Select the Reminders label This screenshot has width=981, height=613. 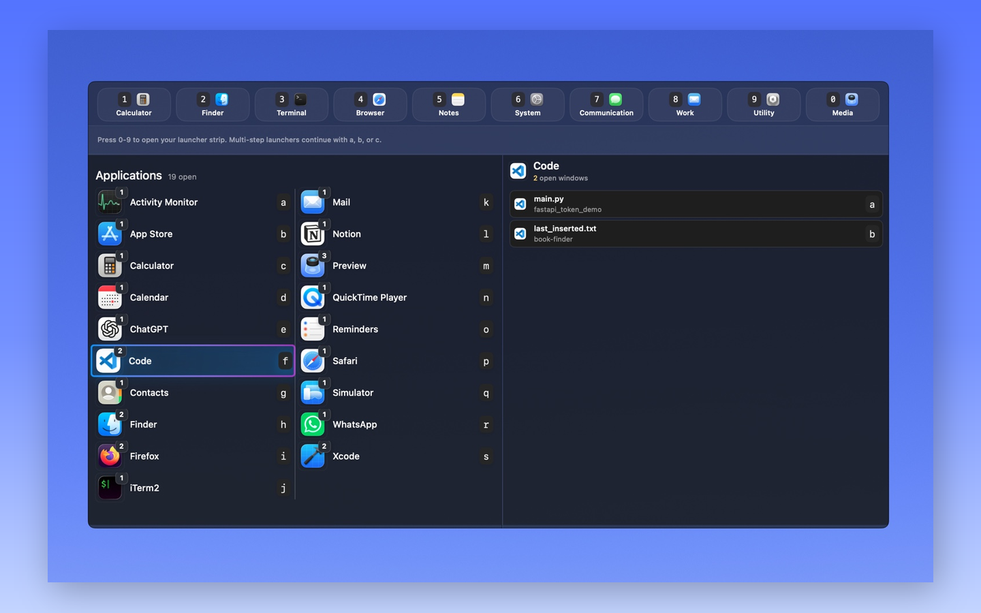click(355, 329)
